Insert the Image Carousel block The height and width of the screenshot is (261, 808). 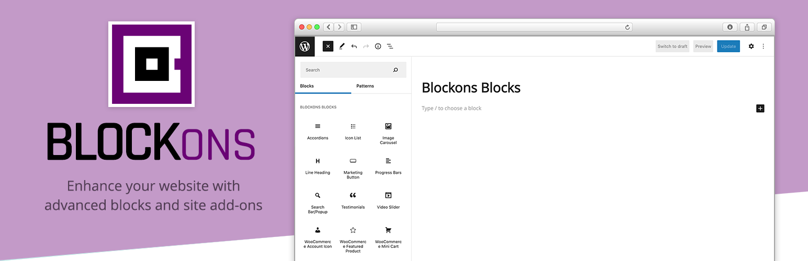388,134
